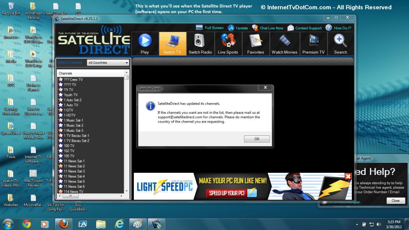Close the LightSpeedPC ad banner
409x230 pixels.
pos(348,176)
